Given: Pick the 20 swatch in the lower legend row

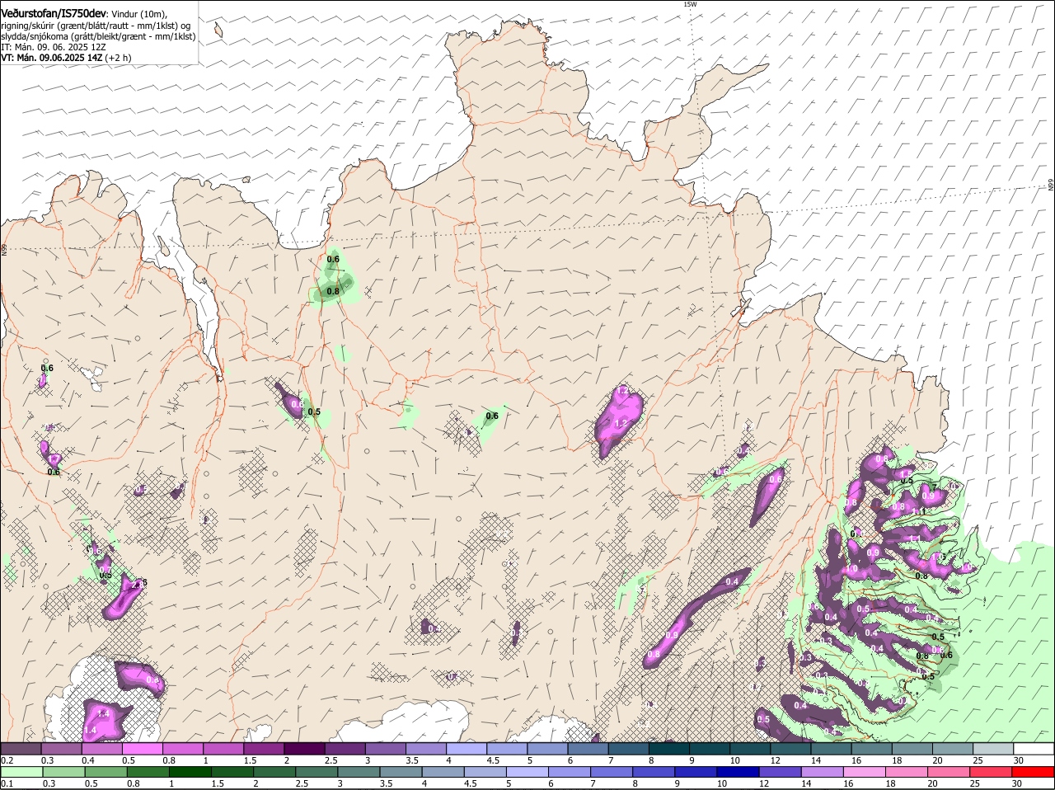Looking at the screenshot, I should (949, 773).
